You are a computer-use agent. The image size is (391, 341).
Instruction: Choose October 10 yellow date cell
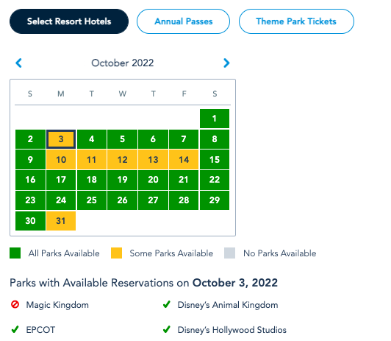point(61,160)
